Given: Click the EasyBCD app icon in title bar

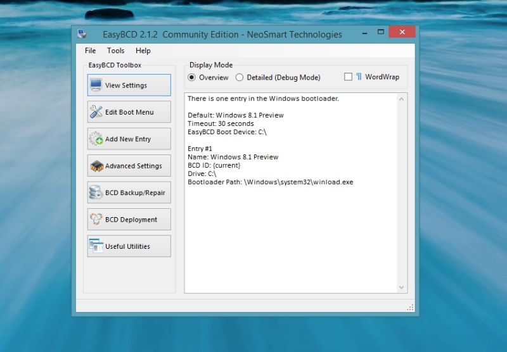Looking at the screenshot, I should coord(82,34).
